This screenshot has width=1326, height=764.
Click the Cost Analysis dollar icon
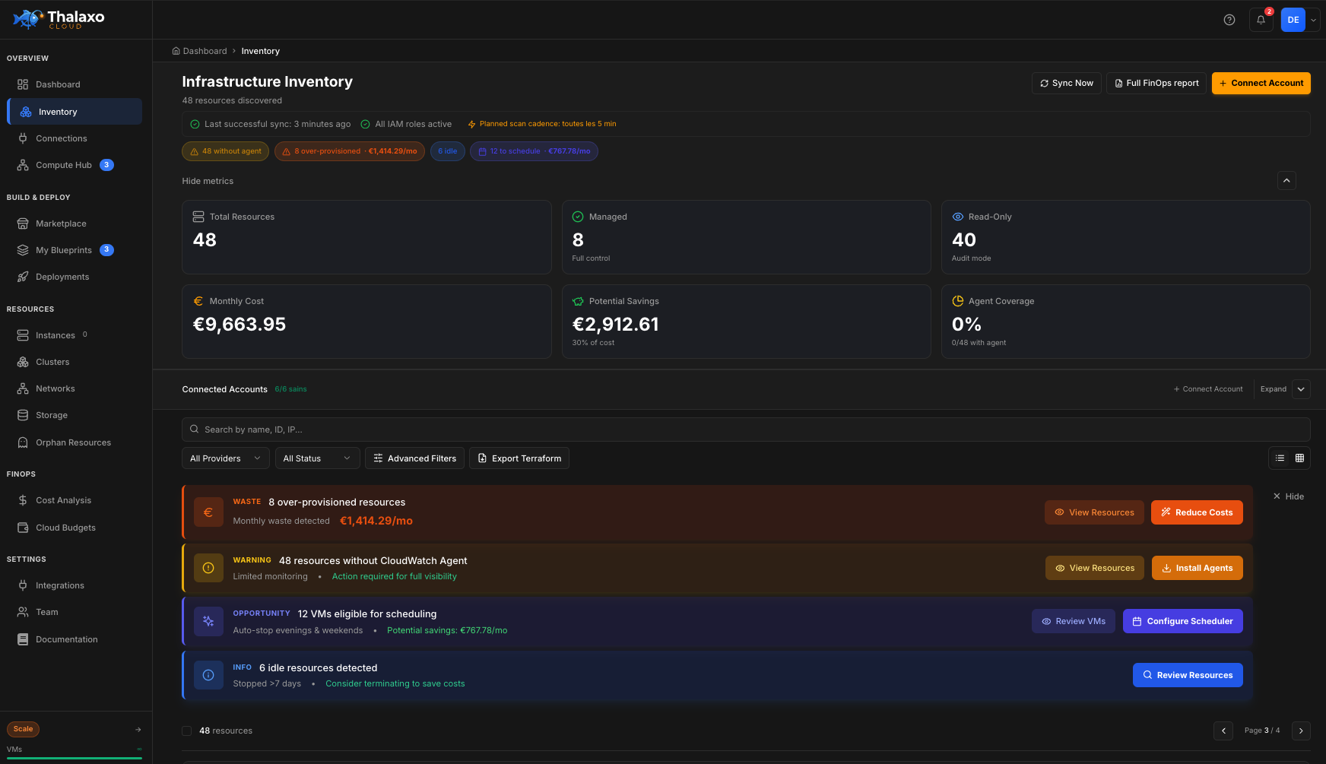pyautogui.click(x=23, y=500)
